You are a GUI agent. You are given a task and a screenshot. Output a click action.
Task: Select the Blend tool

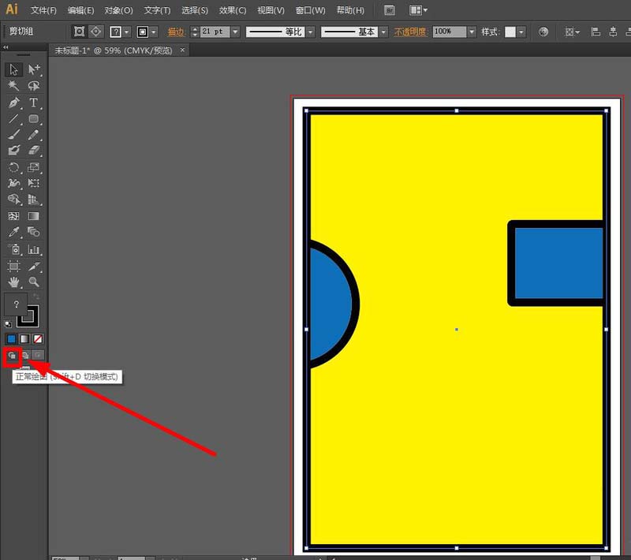pyautogui.click(x=34, y=232)
